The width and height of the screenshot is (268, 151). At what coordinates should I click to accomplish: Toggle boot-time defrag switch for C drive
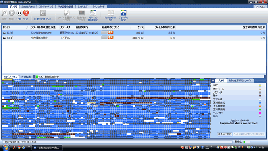coord(107,33)
